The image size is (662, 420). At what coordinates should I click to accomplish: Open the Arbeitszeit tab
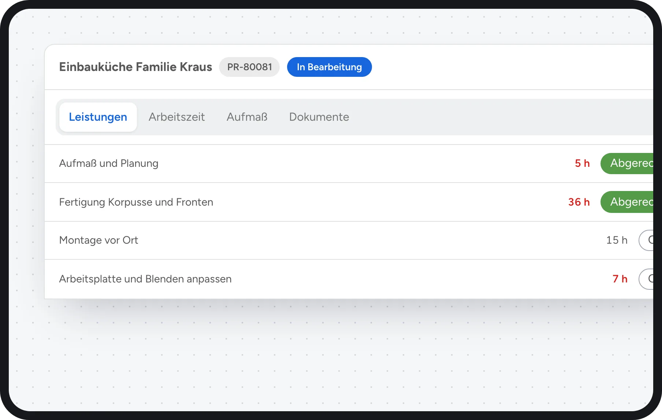pyautogui.click(x=176, y=117)
